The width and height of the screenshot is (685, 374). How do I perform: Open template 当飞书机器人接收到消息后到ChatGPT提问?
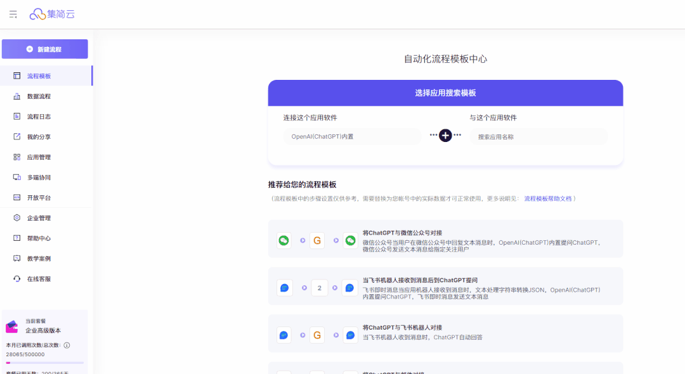tap(446, 287)
